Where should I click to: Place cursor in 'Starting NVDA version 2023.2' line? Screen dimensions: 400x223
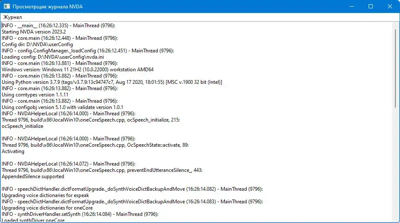tap(34, 32)
